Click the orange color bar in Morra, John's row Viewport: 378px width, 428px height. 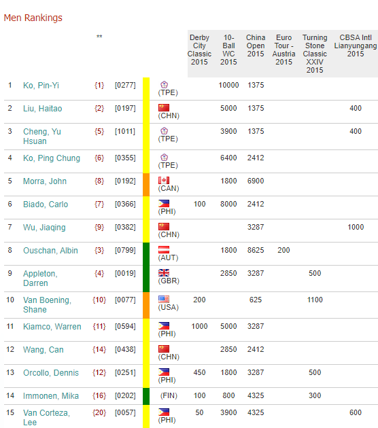pos(146,185)
